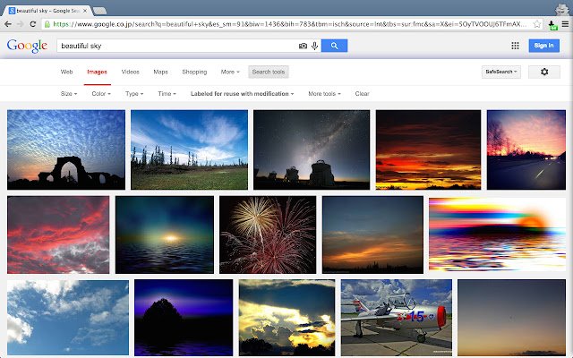Open the glowing light over water image

pos(165,234)
